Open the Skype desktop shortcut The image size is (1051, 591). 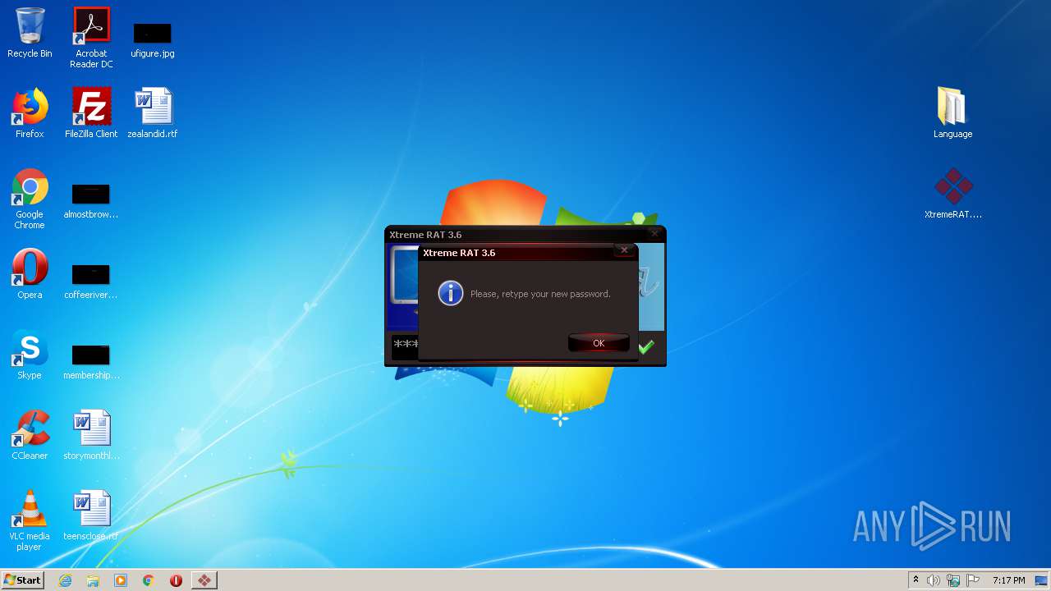coord(30,355)
